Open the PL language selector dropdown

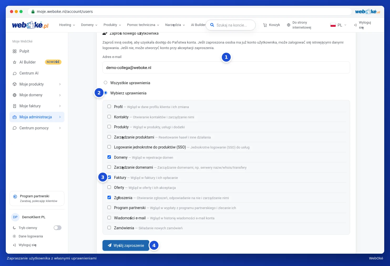coord(338,25)
